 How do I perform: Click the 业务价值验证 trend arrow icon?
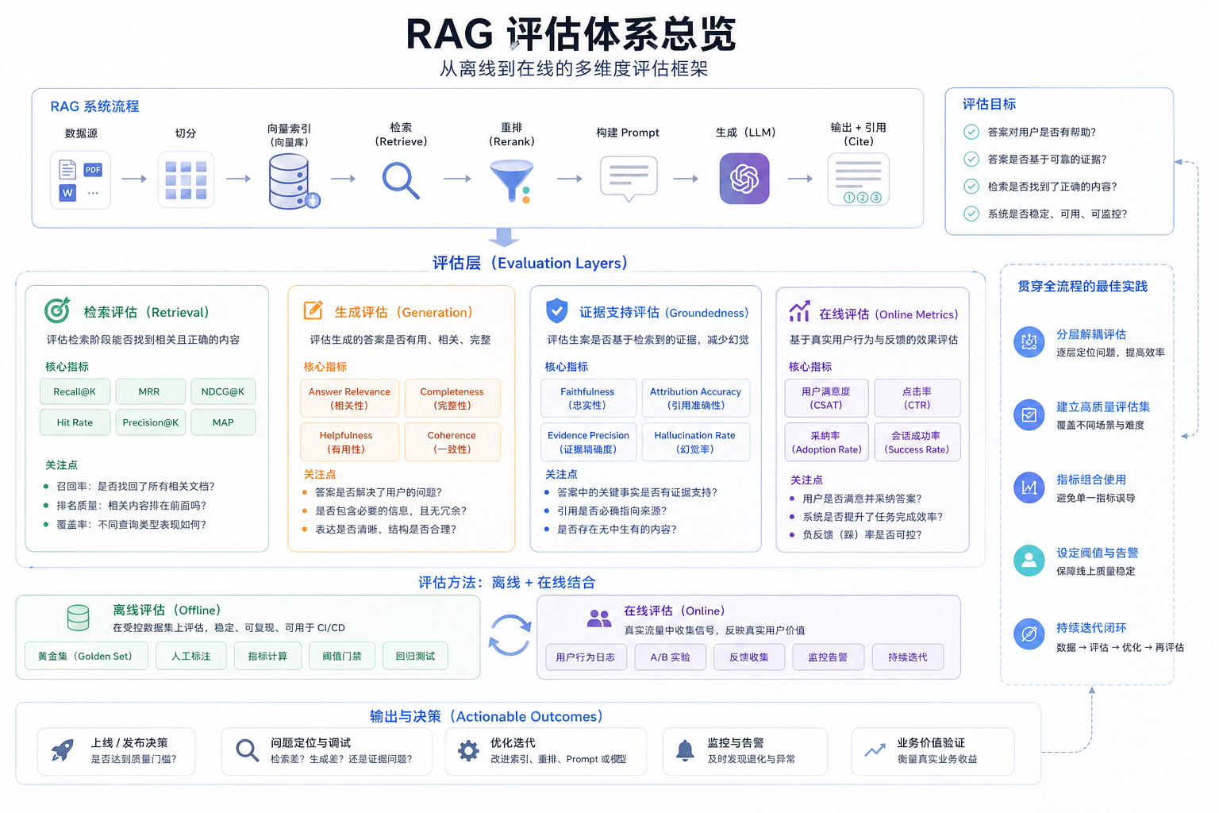[875, 750]
